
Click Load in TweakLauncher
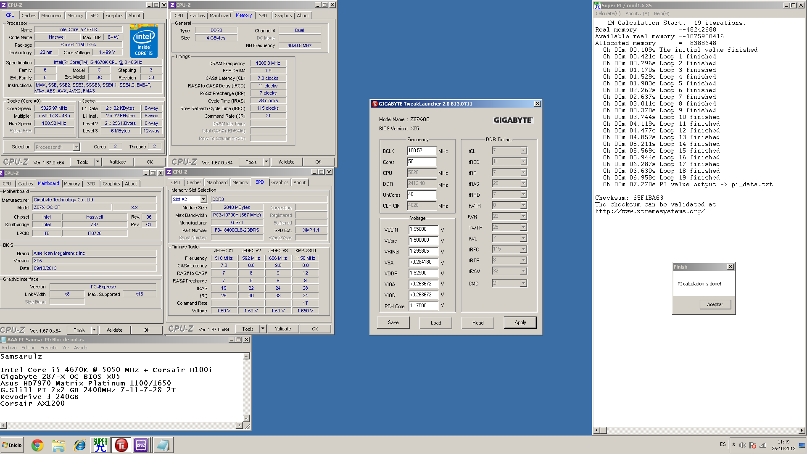pos(435,322)
